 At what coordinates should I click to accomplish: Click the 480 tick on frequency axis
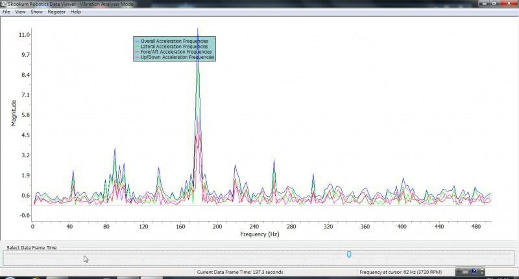(476, 227)
